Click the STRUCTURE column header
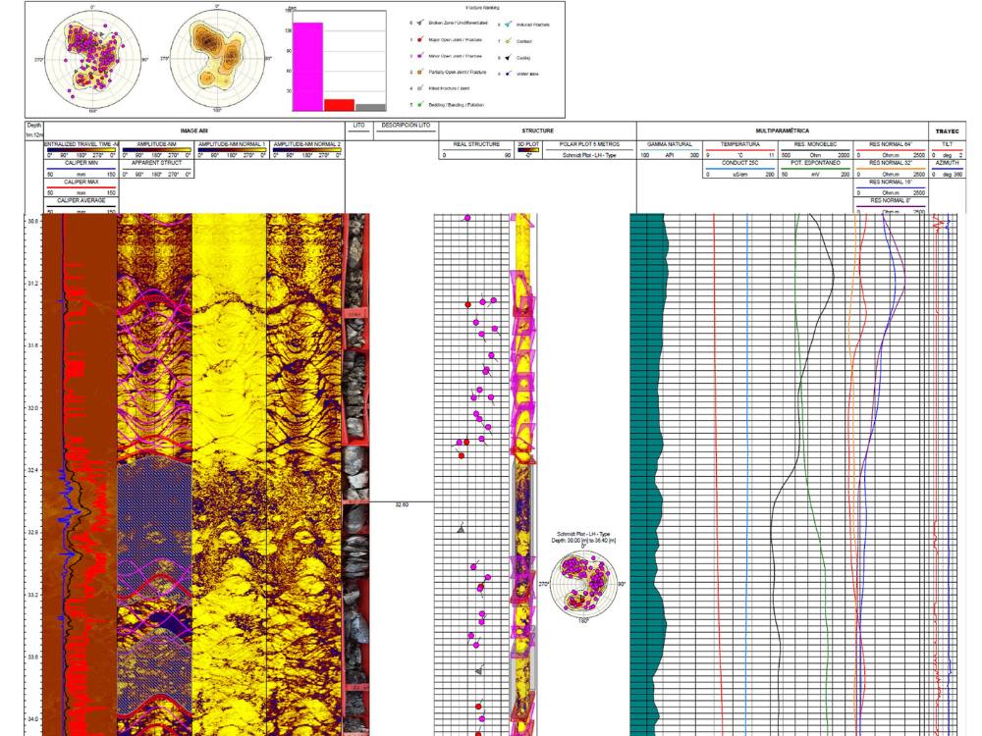Image resolution: width=982 pixels, height=736 pixels. click(x=537, y=131)
